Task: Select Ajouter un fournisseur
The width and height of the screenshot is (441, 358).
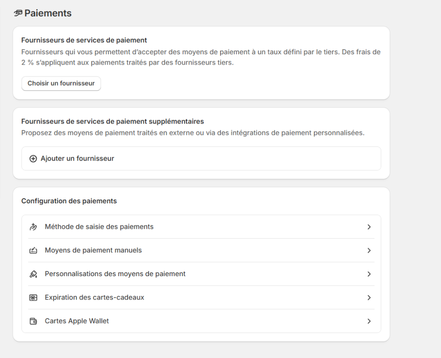Action: (x=202, y=159)
